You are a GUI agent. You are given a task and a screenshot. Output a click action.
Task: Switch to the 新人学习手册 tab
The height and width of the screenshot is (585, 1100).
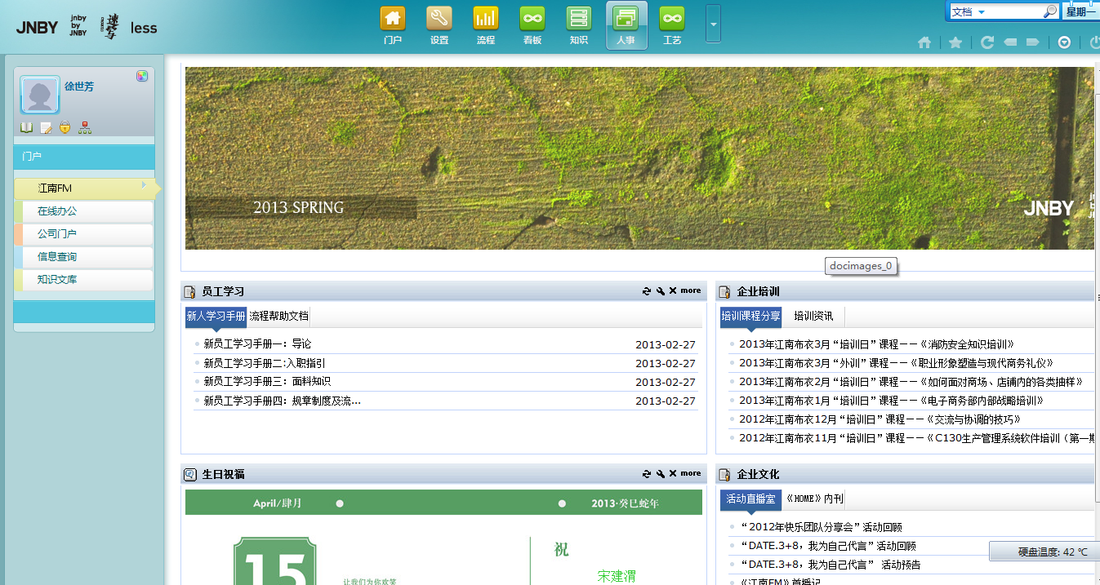pyautogui.click(x=216, y=317)
